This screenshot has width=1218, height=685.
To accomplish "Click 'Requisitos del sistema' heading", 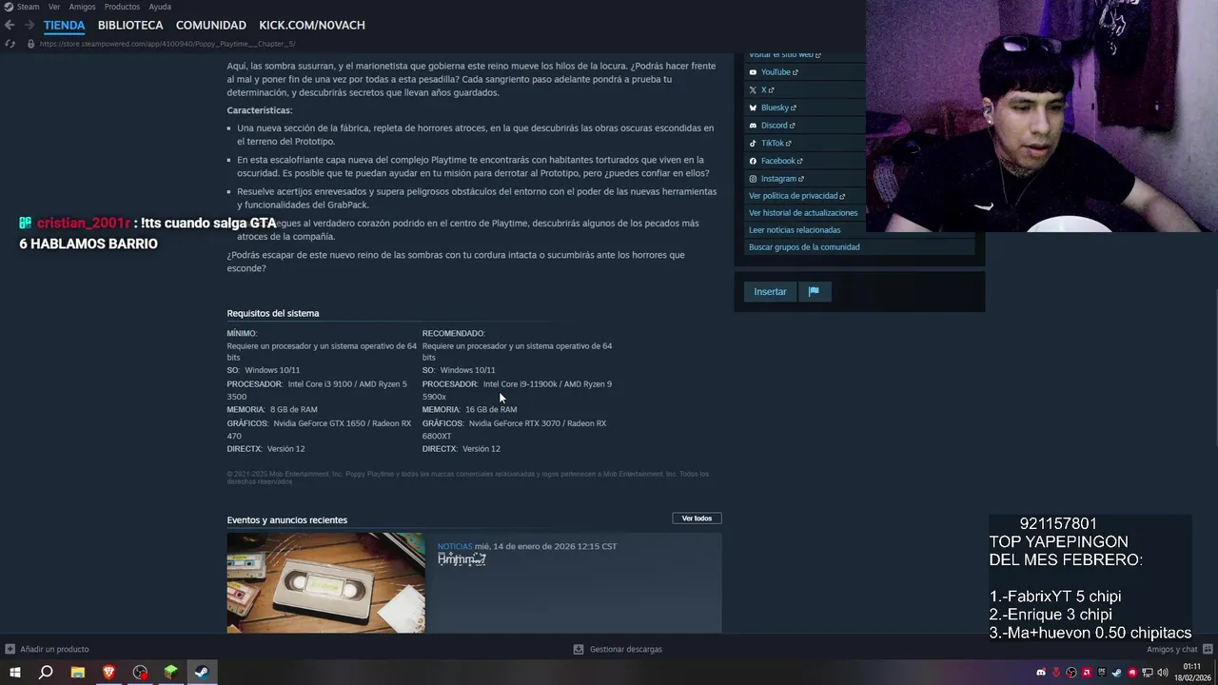I will click(273, 313).
